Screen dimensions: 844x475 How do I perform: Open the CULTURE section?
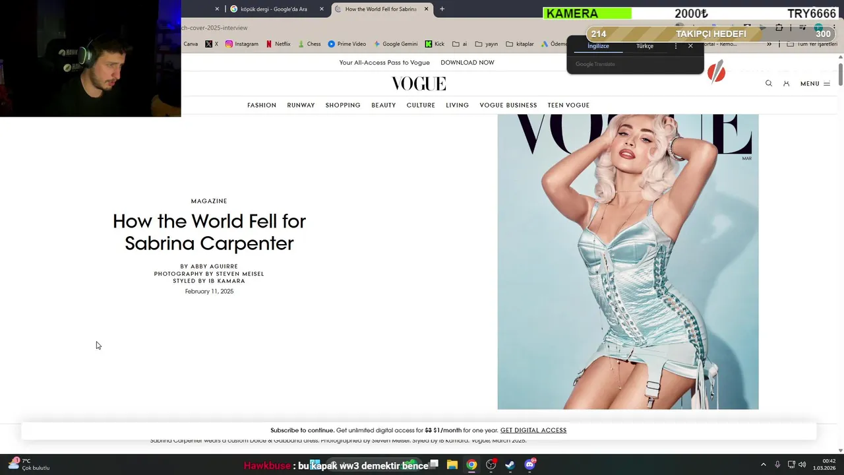(x=421, y=105)
